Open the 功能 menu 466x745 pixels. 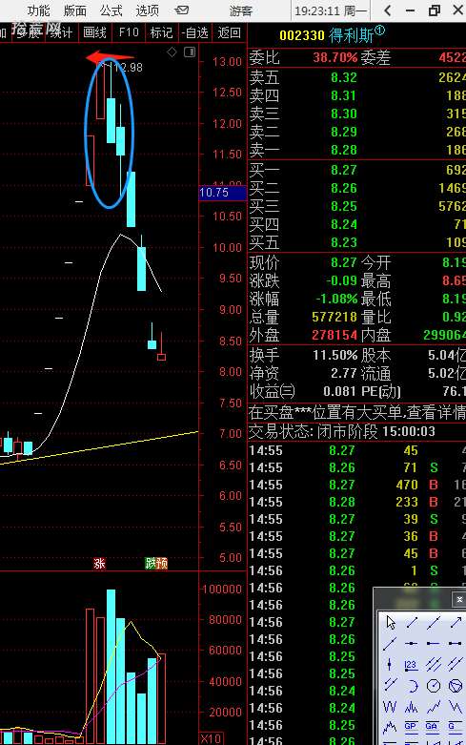(x=39, y=10)
